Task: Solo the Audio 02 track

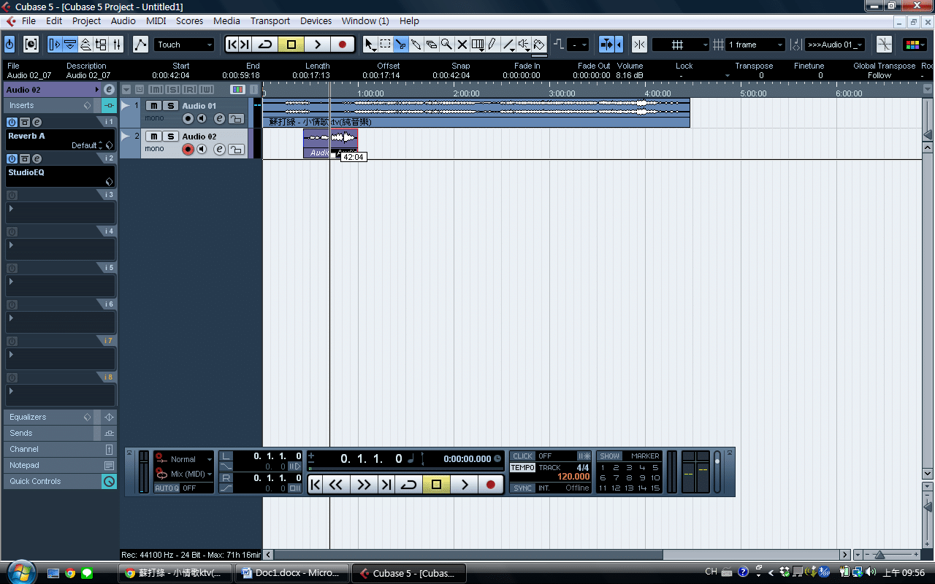Action: 170,137
